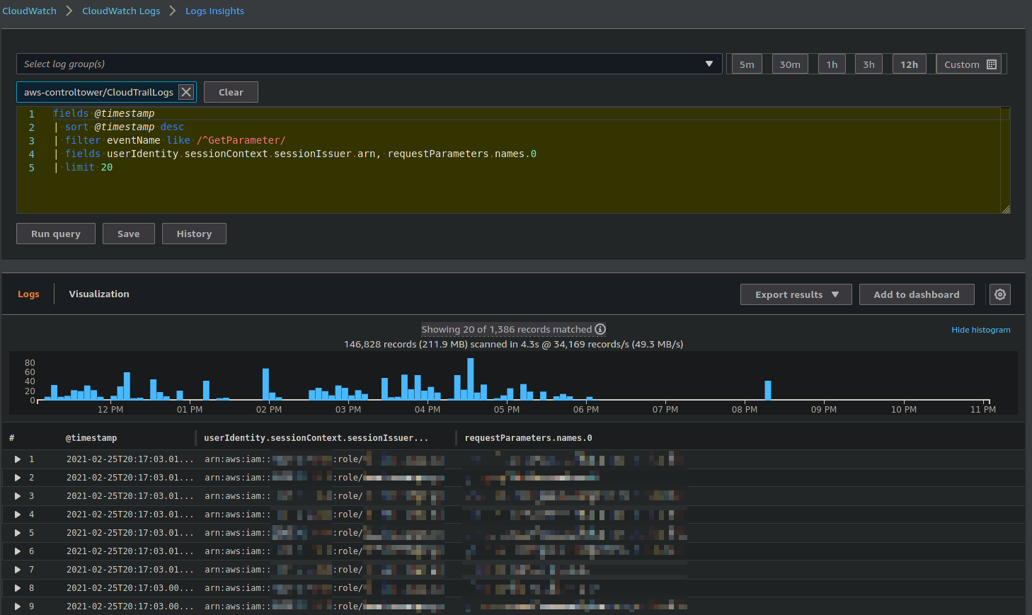Switch to the Visualization tab
1032x615 pixels.
[99, 294]
